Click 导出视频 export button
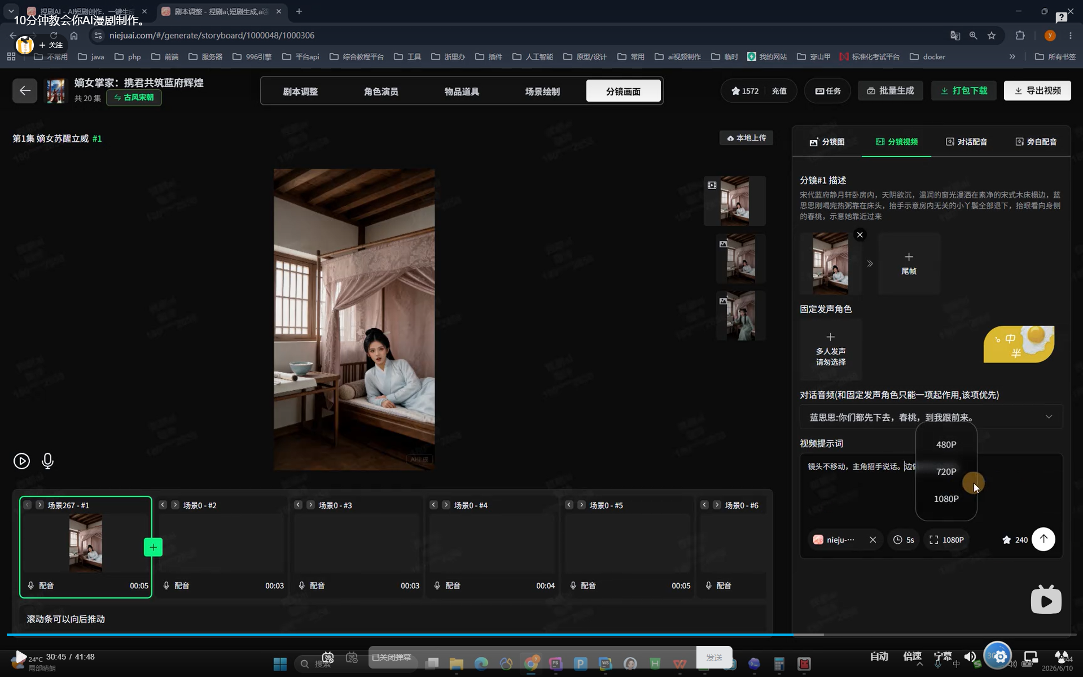The height and width of the screenshot is (677, 1083). coord(1037,90)
